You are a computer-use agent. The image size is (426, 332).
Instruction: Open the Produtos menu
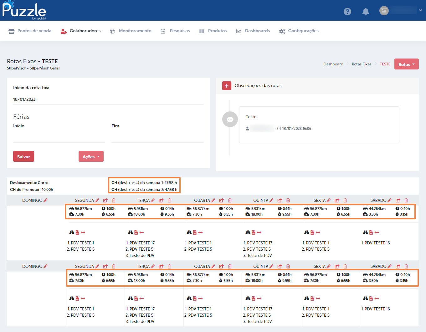[213, 31]
